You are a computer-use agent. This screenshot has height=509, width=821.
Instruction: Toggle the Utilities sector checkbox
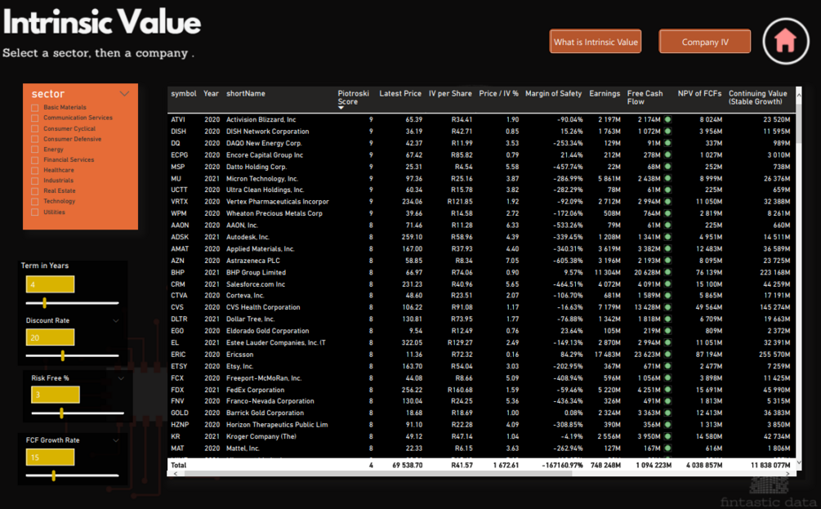(35, 212)
